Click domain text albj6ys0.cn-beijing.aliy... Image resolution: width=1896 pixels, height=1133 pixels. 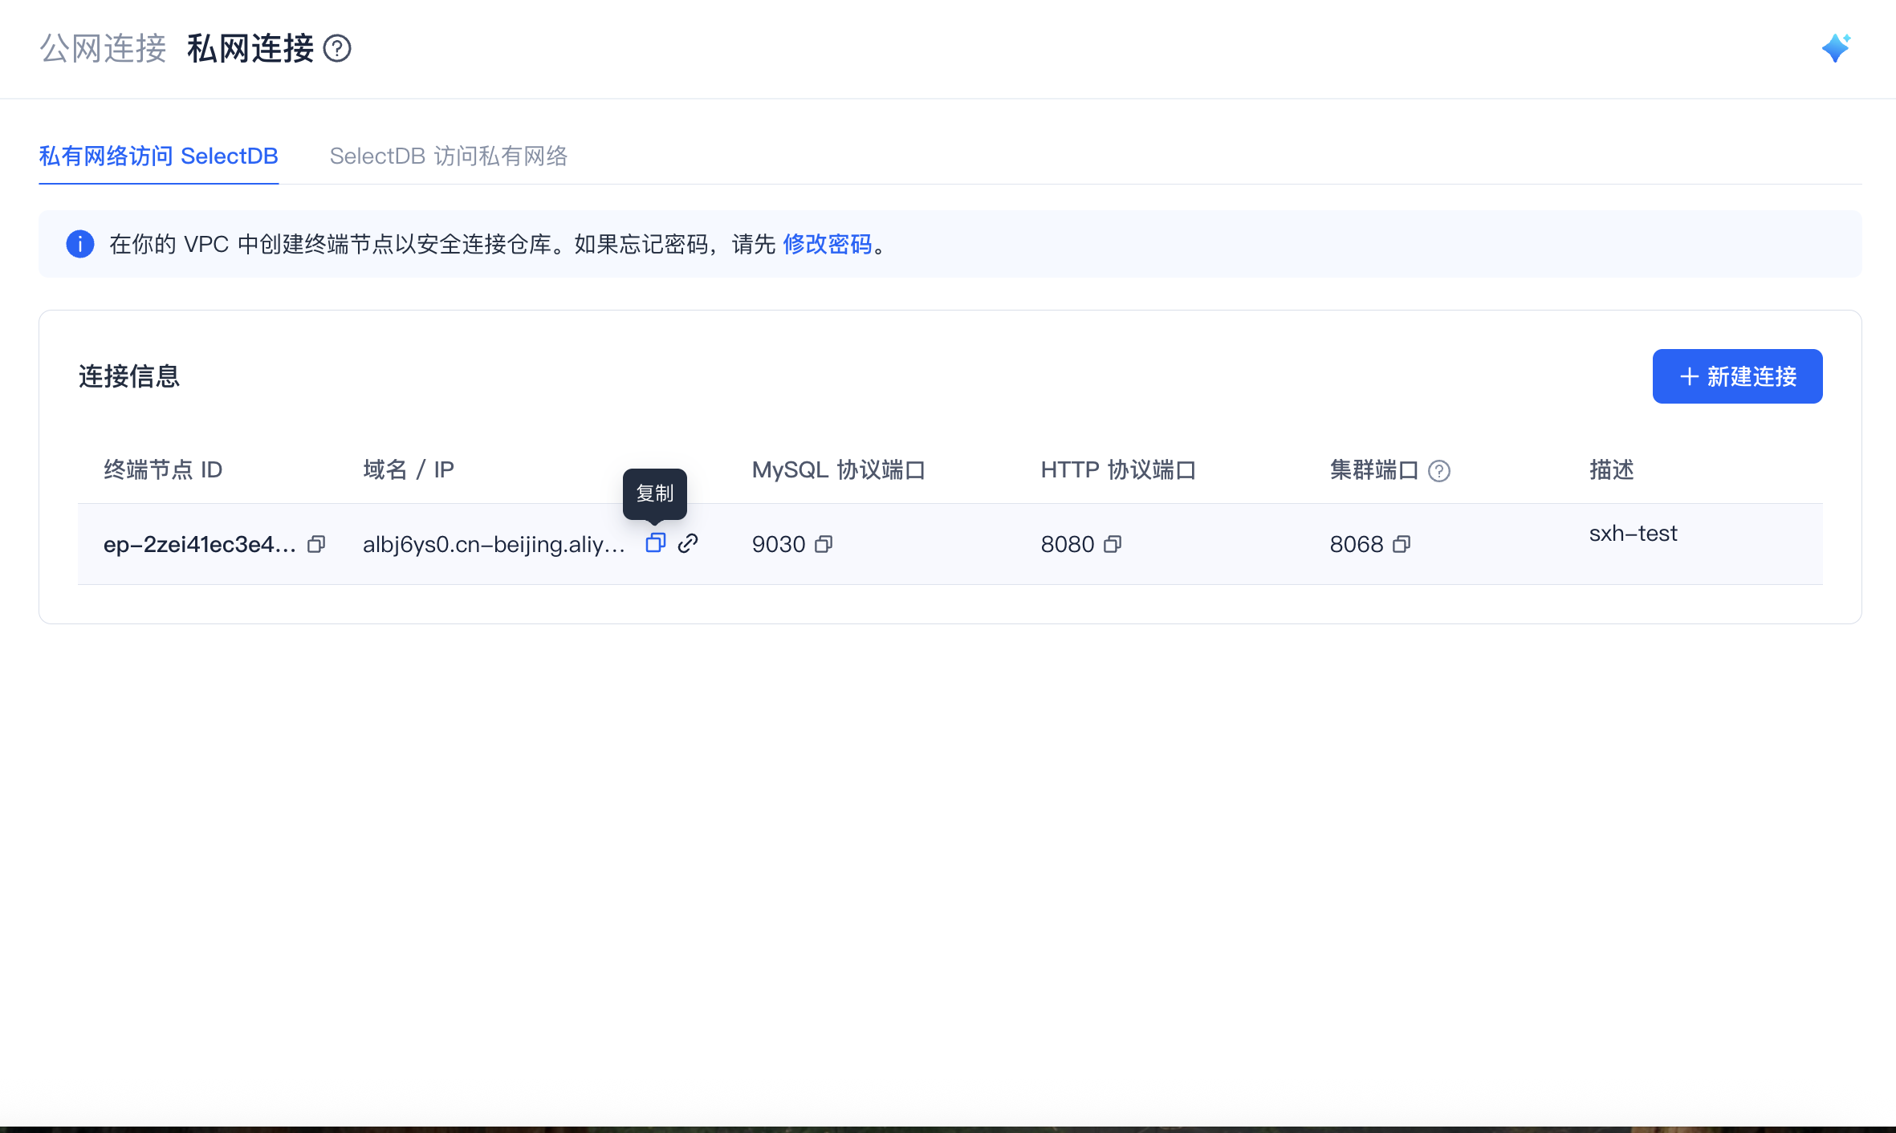point(494,544)
